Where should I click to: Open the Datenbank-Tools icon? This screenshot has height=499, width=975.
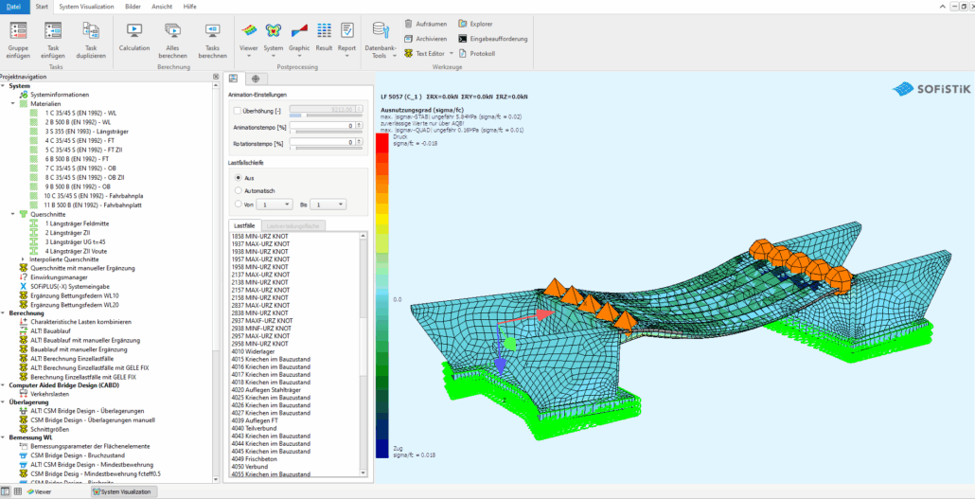point(380,30)
